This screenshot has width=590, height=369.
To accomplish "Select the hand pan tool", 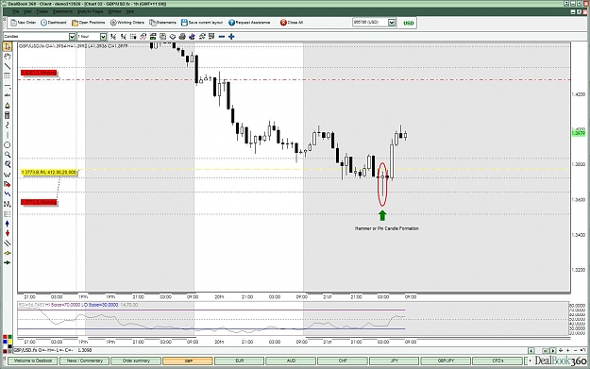I will [8, 57].
